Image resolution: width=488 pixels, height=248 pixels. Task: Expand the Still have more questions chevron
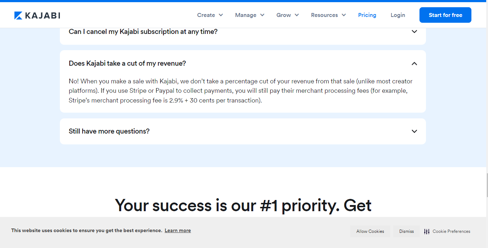click(414, 131)
